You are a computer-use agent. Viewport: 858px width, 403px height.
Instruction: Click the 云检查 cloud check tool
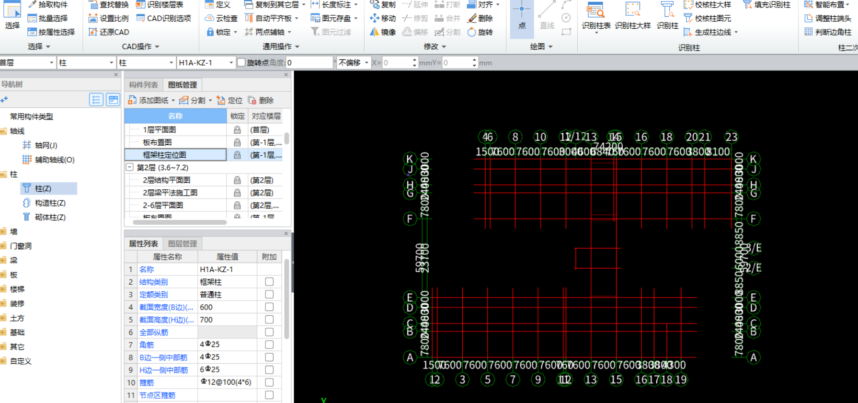221,18
